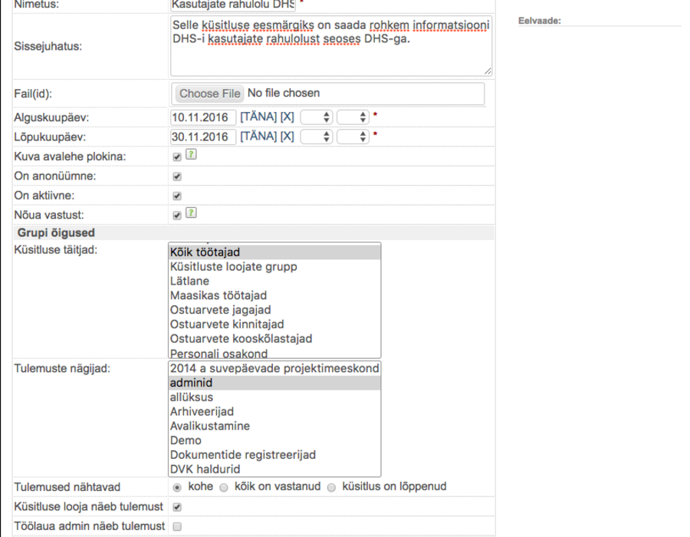Select '2014 a suvepäevade projektimeeskond' option

[274, 368]
